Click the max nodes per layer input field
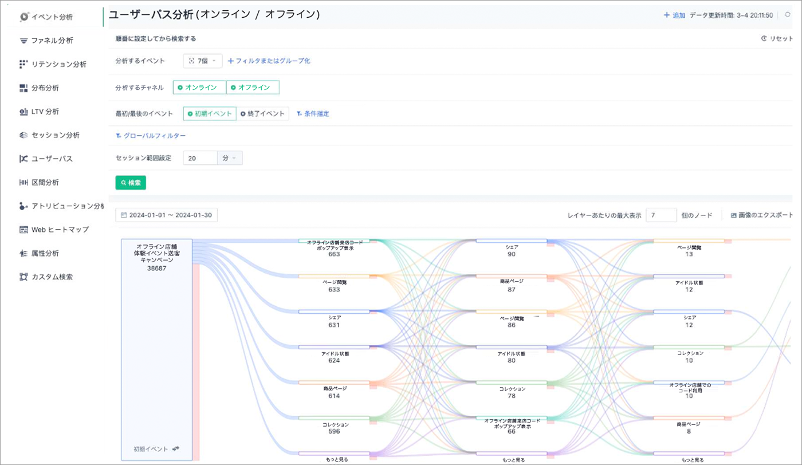The width and height of the screenshot is (802, 465). (661, 215)
